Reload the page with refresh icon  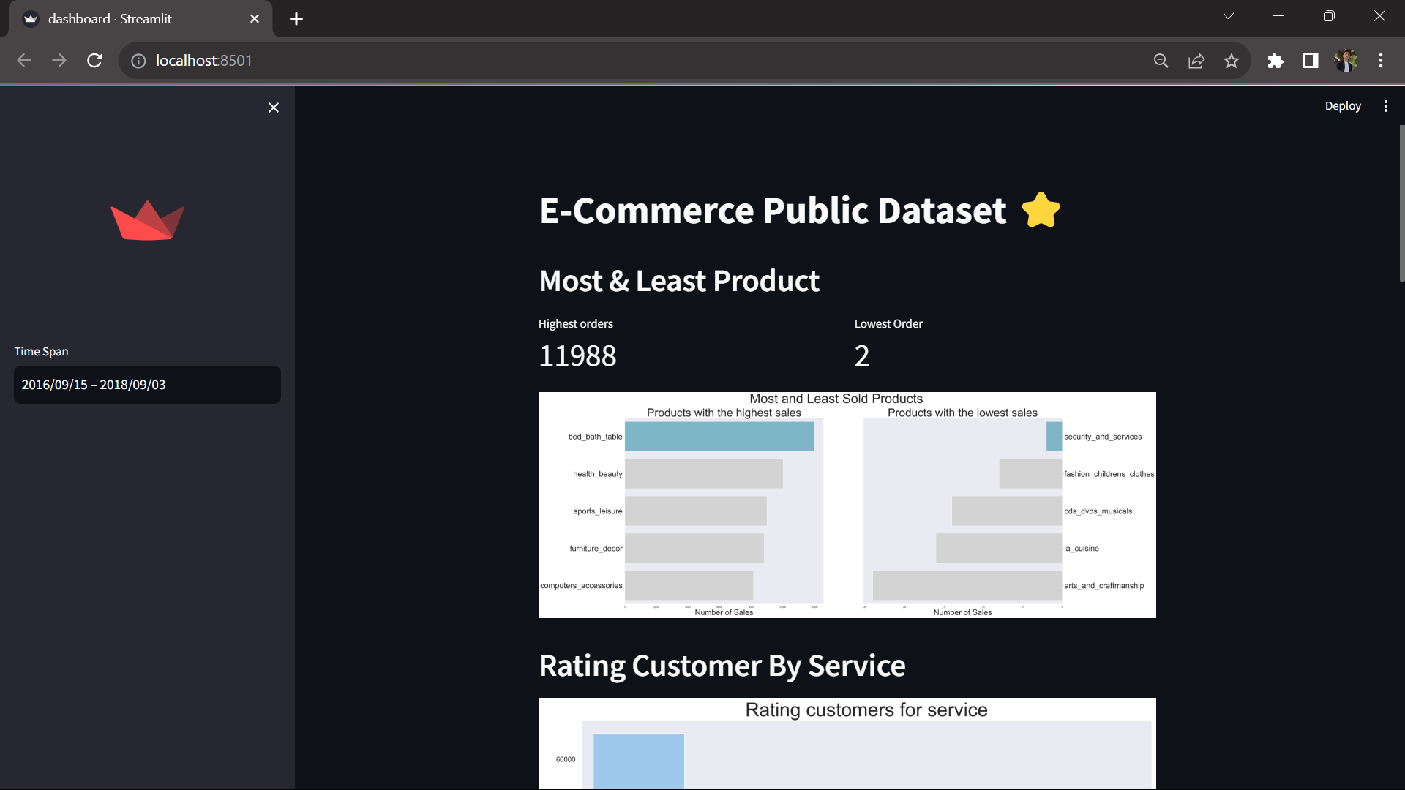pyautogui.click(x=94, y=61)
